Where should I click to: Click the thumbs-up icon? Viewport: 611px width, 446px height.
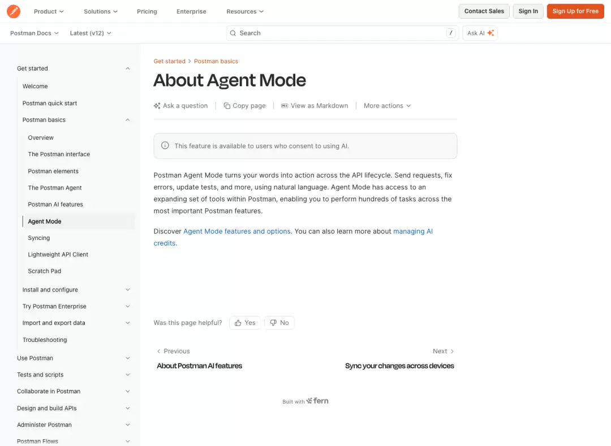point(238,323)
